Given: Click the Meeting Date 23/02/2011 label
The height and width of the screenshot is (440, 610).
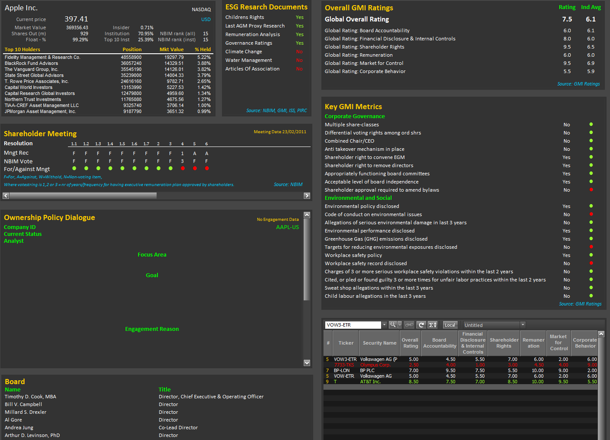Looking at the screenshot, I should coord(280,132).
